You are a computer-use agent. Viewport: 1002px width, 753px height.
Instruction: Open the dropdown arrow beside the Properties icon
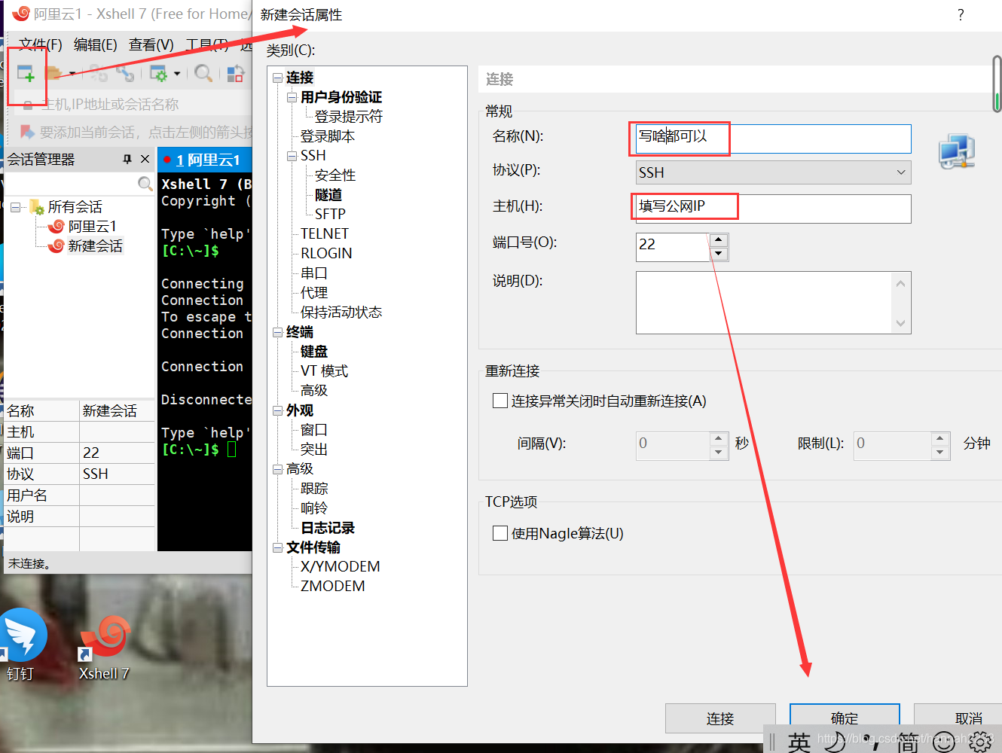pos(177,73)
